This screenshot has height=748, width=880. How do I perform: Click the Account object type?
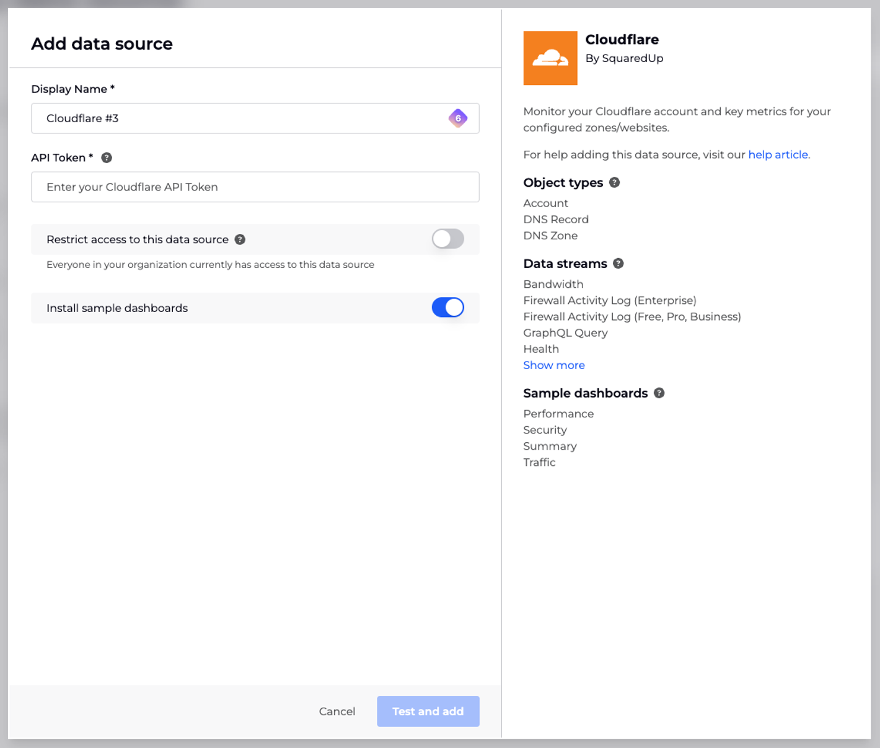545,203
